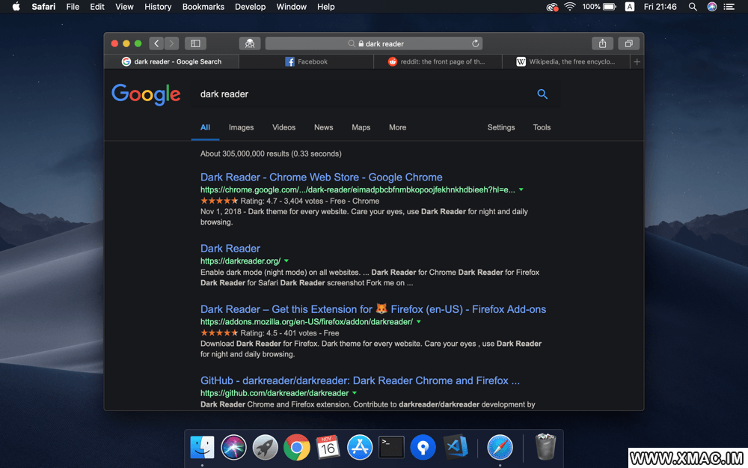Open Siri icon in the menu bar

712,7
